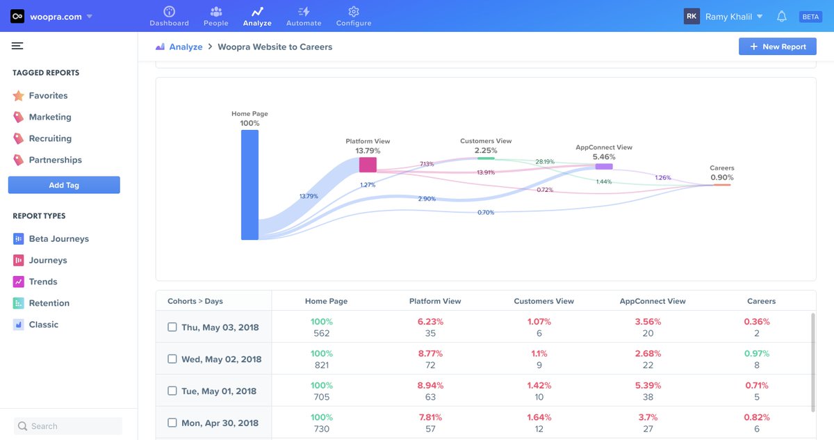Click the Marketing tag icon

tap(19, 117)
